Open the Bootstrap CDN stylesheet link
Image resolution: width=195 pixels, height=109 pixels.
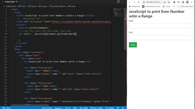(x=82, y=21)
